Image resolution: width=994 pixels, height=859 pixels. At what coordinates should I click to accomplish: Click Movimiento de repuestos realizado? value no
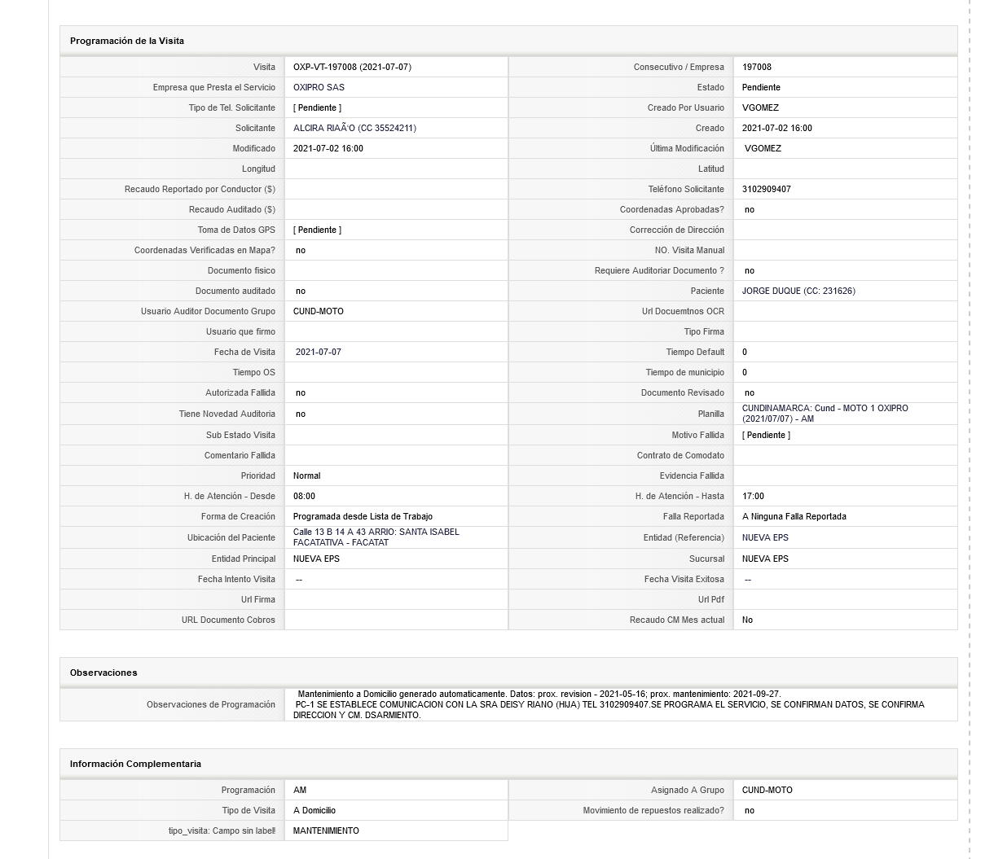[x=750, y=810]
